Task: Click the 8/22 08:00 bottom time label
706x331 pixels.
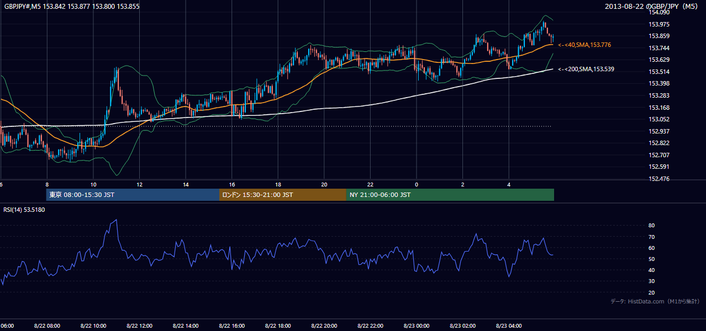Action: (x=47, y=326)
